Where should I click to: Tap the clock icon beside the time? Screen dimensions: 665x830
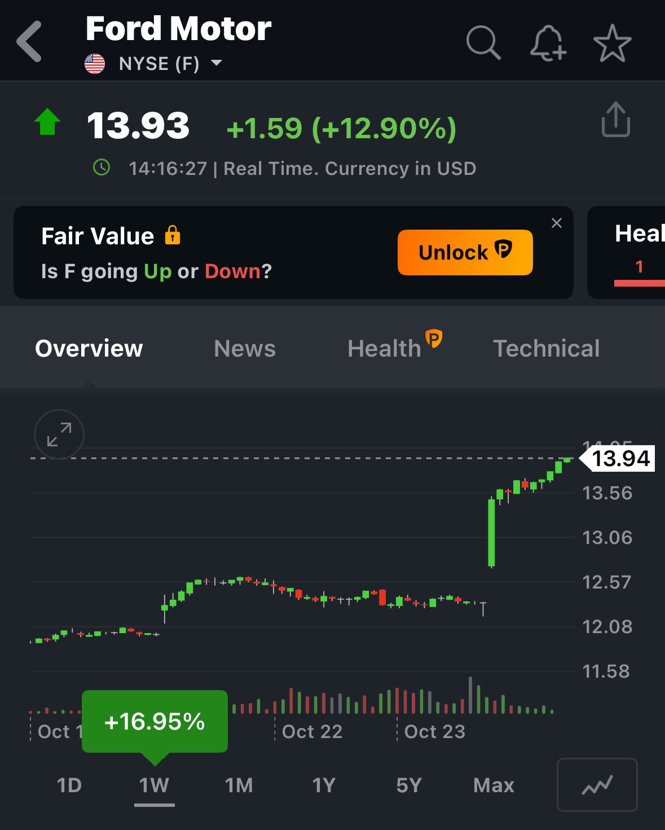(x=102, y=167)
